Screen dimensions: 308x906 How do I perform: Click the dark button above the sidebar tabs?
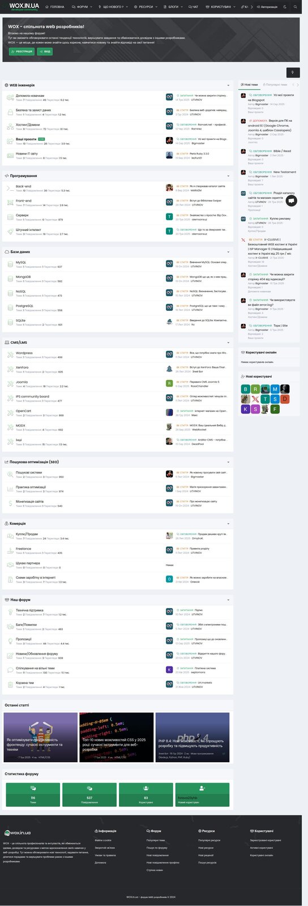(293, 72)
